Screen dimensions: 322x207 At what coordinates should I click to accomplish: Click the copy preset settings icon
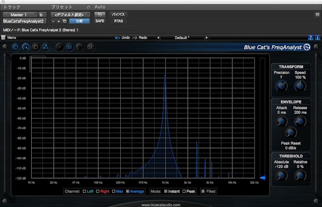pos(64,21)
